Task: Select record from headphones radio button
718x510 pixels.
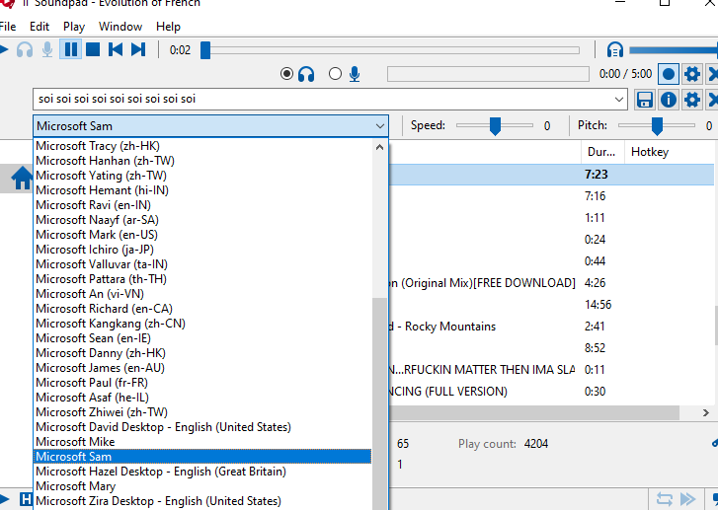Action: tap(287, 74)
